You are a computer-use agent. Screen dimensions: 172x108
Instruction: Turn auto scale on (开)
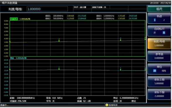click(155, 33)
